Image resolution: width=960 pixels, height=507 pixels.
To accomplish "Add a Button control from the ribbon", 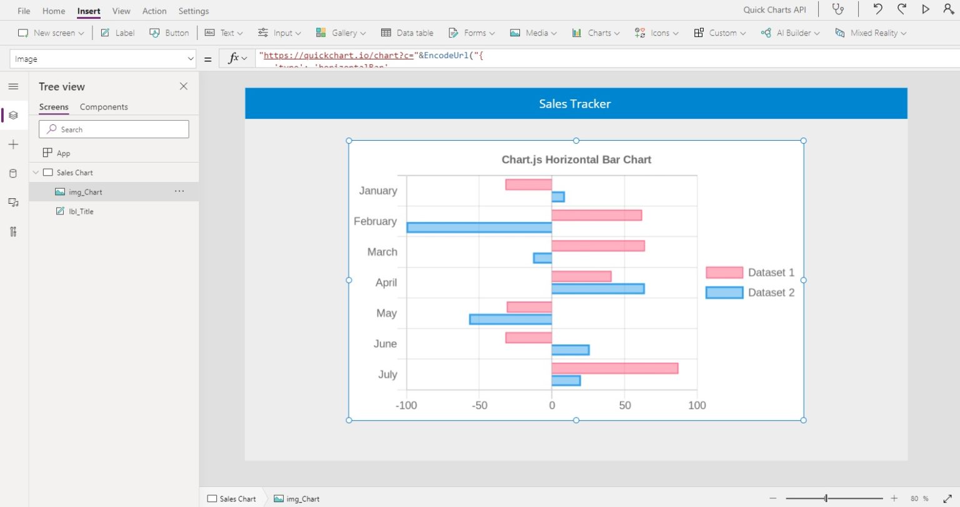I will coord(169,33).
